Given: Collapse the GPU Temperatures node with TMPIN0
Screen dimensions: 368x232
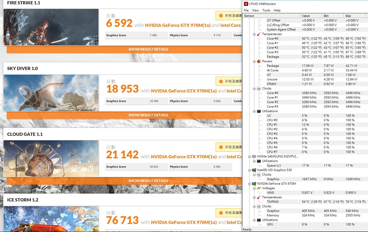Looking at the screenshot, I should (254, 197).
